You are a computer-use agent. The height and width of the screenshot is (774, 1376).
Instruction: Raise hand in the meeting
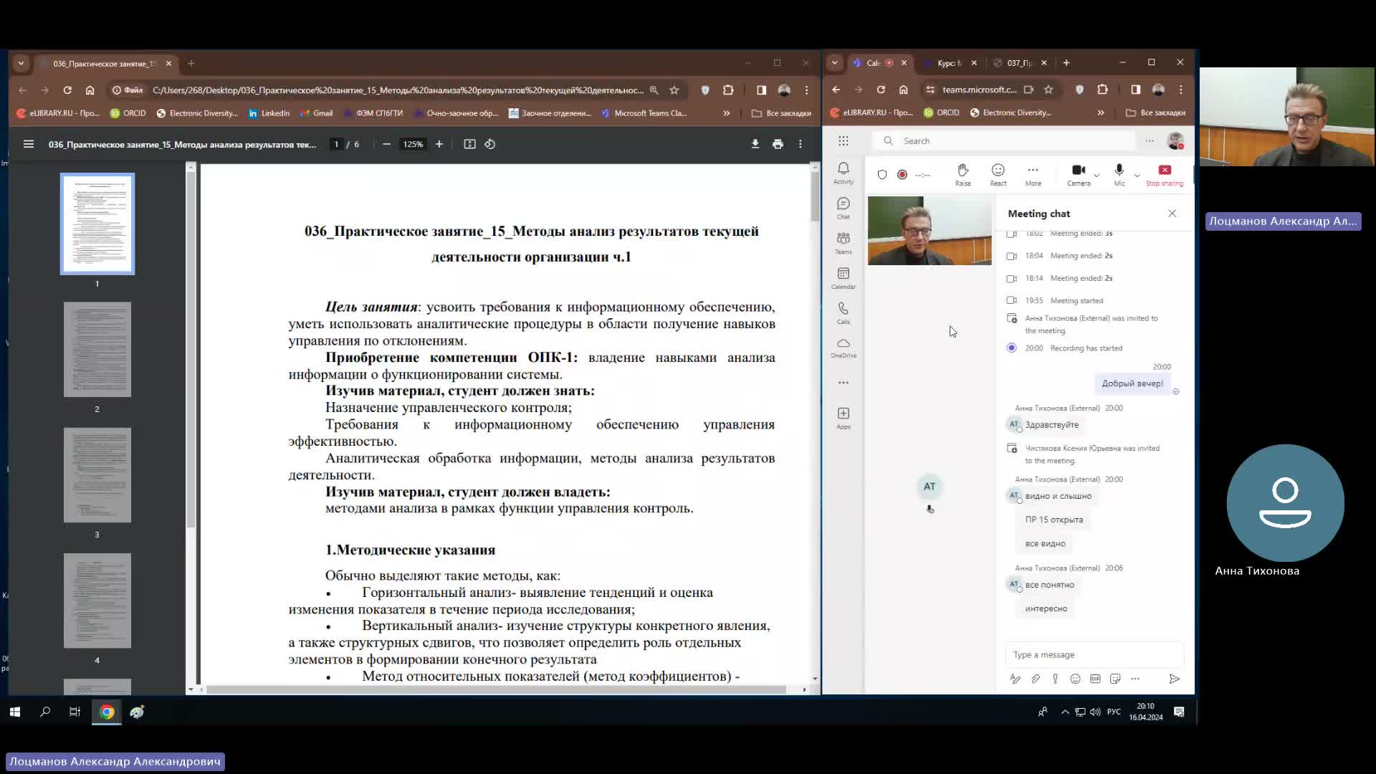pos(963,174)
